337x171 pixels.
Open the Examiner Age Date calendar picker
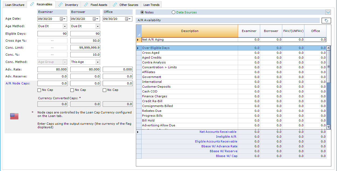point(63,19)
